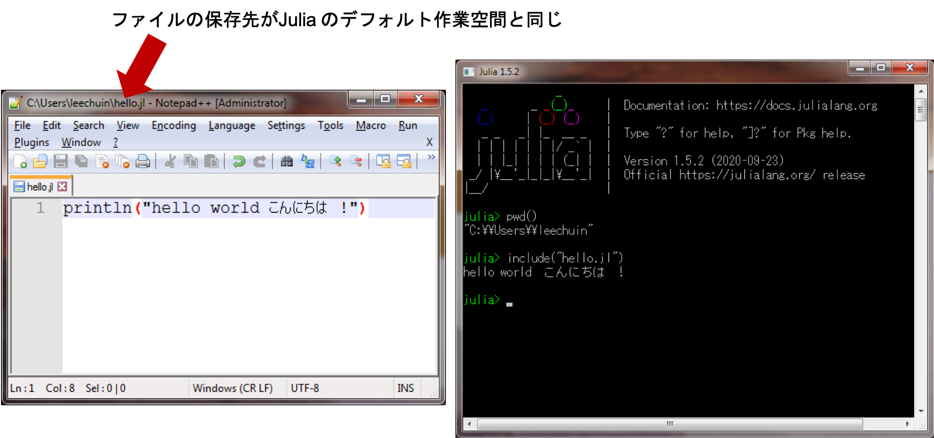Open the Edit menu

click(51, 125)
